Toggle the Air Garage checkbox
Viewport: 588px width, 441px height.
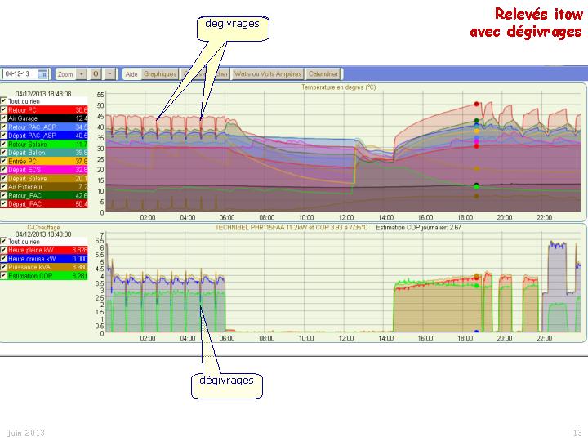pyautogui.click(x=4, y=119)
